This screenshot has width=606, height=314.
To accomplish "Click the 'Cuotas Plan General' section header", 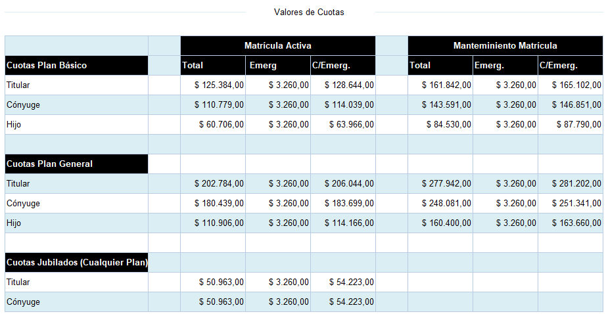I will tap(49, 164).
